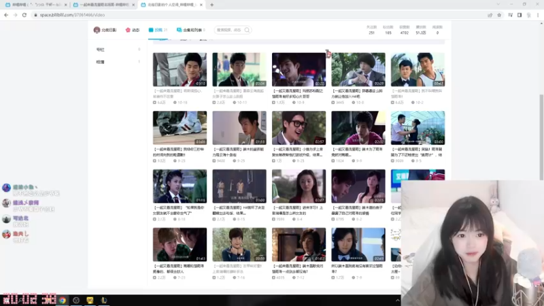544x306 pixels.
Task: Switch to the first bilibili browser tab
Action: click(x=36, y=5)
